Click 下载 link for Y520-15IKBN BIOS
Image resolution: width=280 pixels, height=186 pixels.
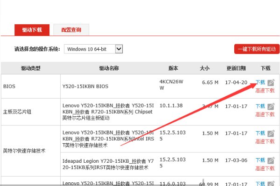(260, 82)
